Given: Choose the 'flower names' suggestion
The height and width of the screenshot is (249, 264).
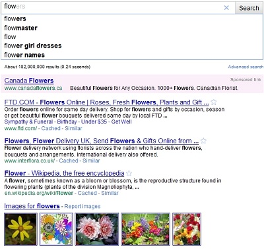Looking at the screenshot, I should pyautogui.click(x=132, y=55).
